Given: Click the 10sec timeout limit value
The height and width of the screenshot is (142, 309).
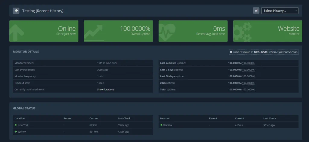Looking at the screenshot, I should (x=100, y=83).
